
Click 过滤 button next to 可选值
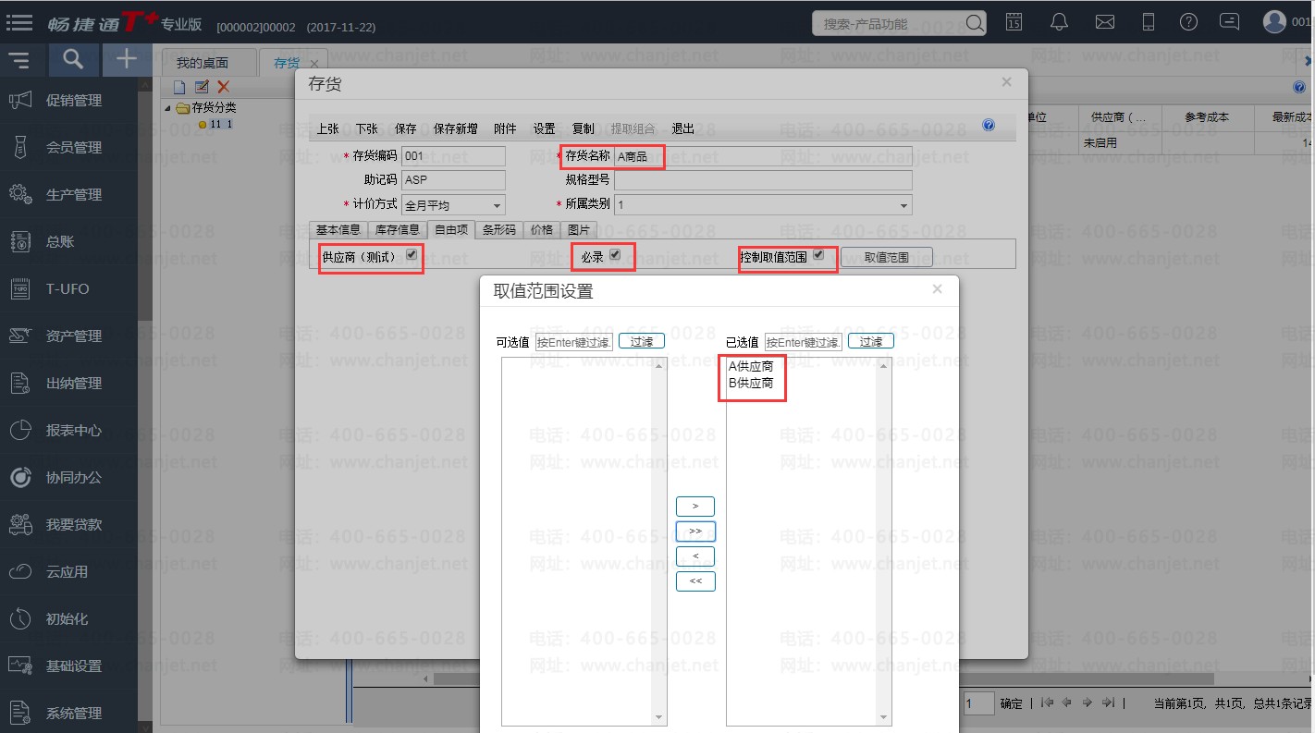642,342
